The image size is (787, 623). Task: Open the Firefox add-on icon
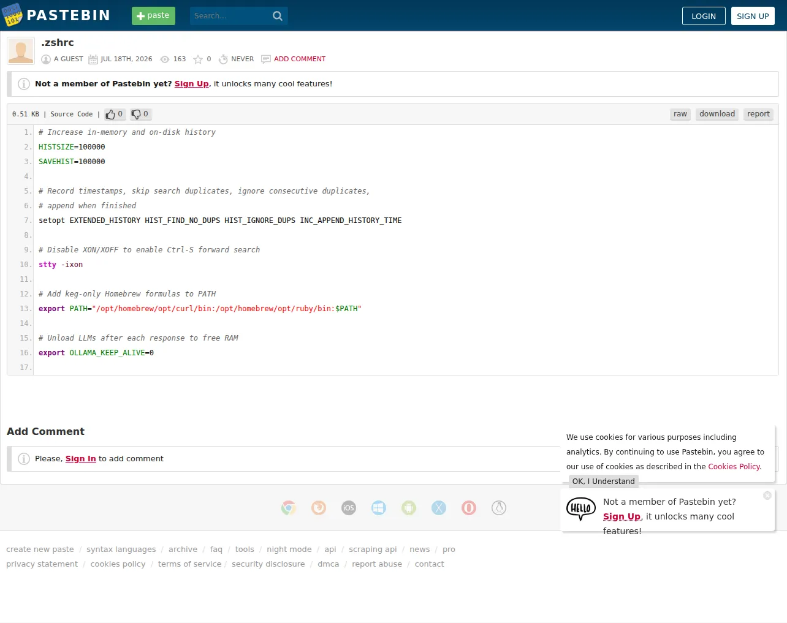point(319,508)
